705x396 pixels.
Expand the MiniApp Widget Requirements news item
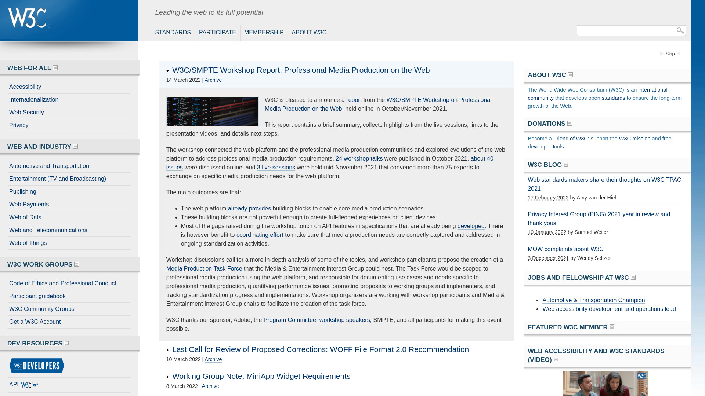[x=168, y=377]
